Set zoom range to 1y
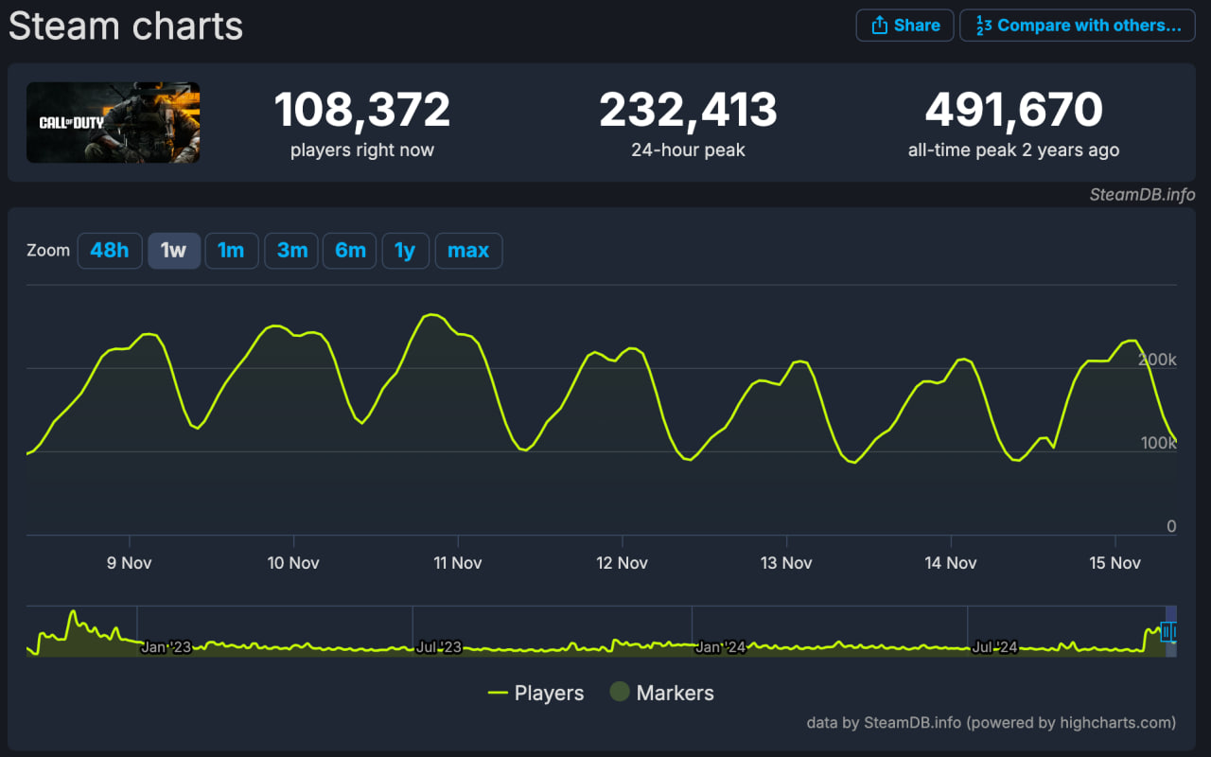Image resolution: width=1211 pixels, height=757 pixels. [405, 251]
